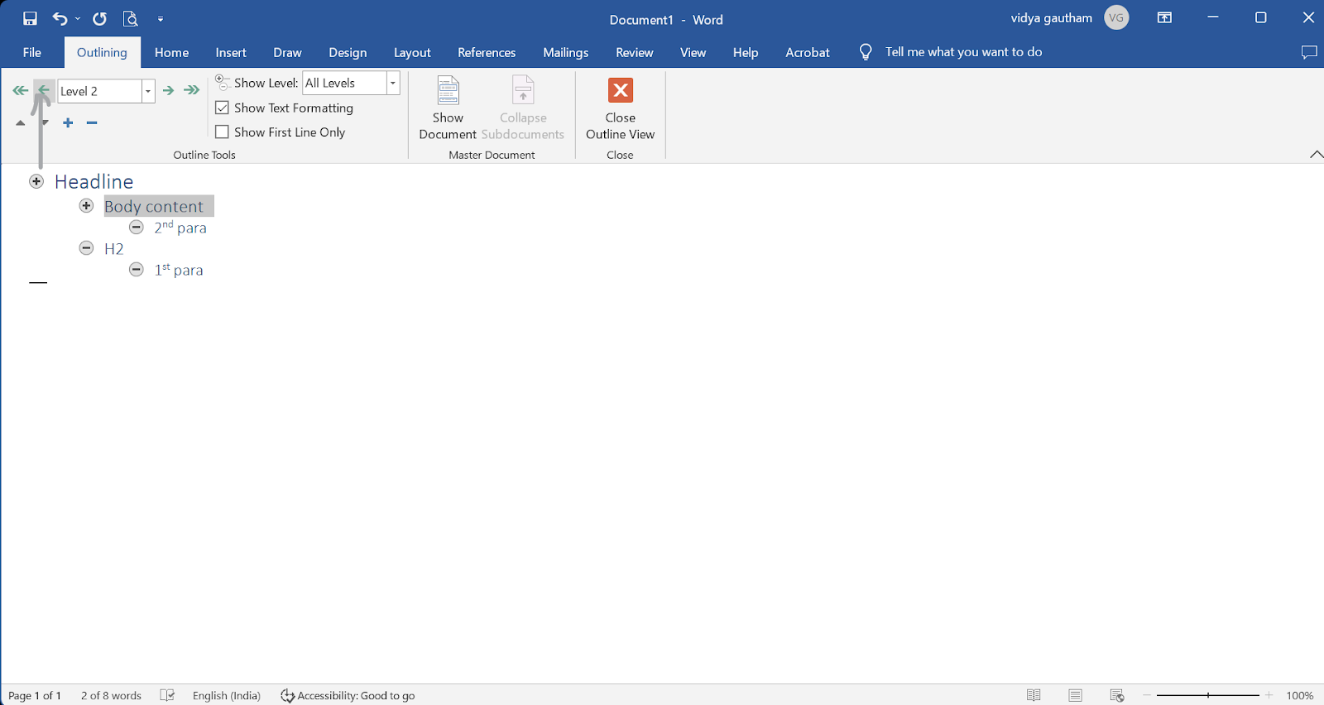Open the Mailings tab

tap(566, 52)
